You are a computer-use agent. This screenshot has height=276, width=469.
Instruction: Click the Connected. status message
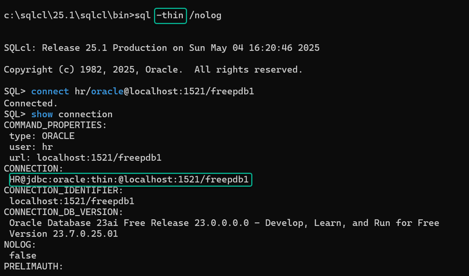click(x=31, y=103)
